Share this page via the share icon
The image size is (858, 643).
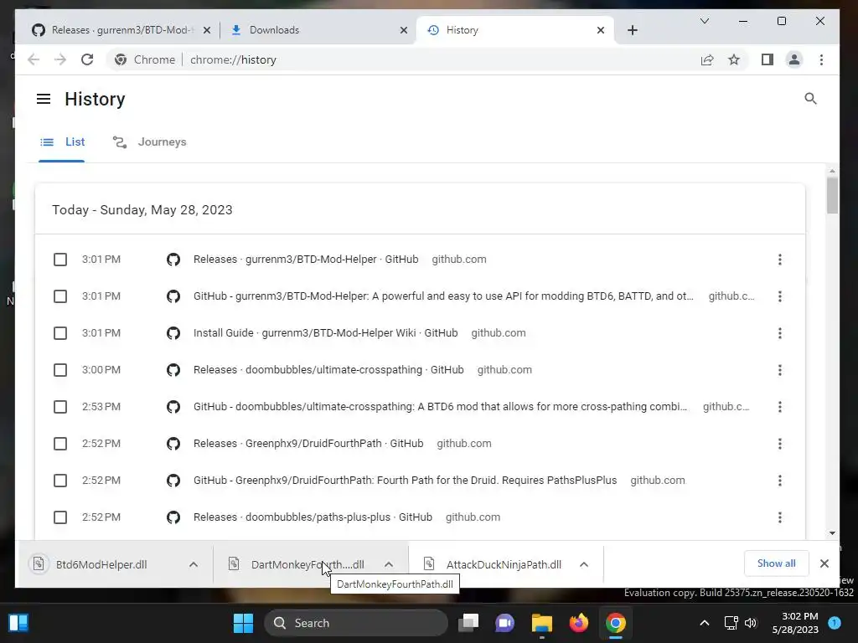pos(707,59)
